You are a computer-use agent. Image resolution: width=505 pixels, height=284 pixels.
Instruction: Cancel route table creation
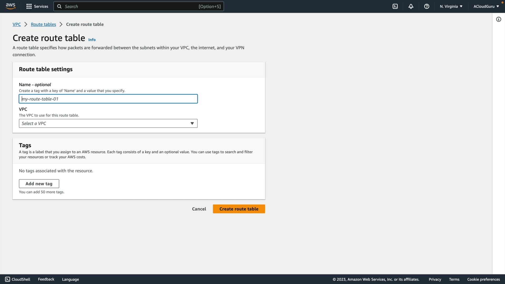(x=199, y=209)
